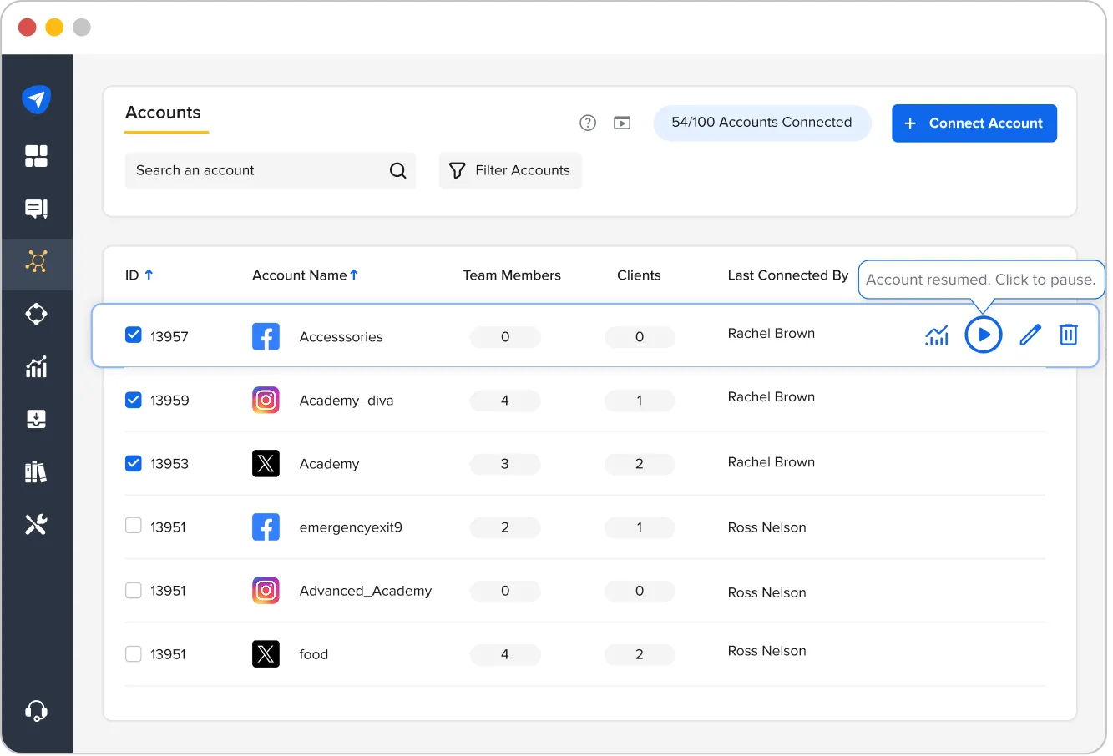
Task: View analytics for the Accesssories account
Action: [x=937, y=335]
